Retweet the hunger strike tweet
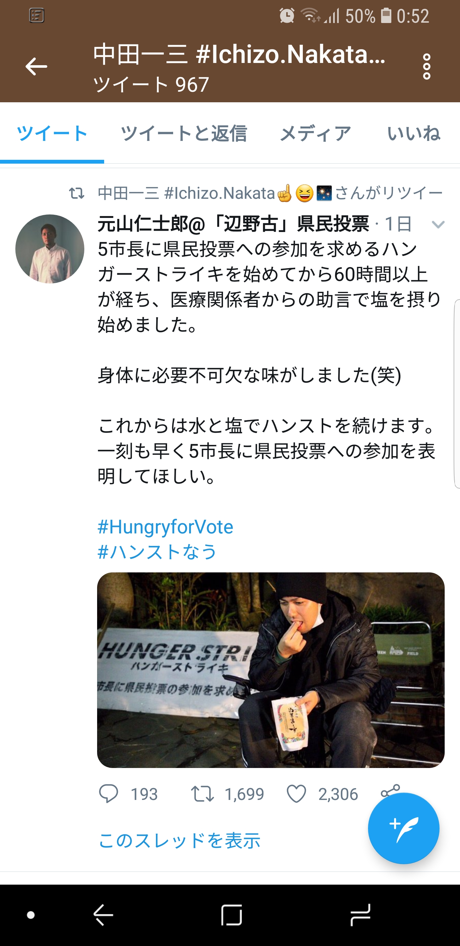Image resolution: width=460 pixels, height=946 pixels. (x=202, y=794)
